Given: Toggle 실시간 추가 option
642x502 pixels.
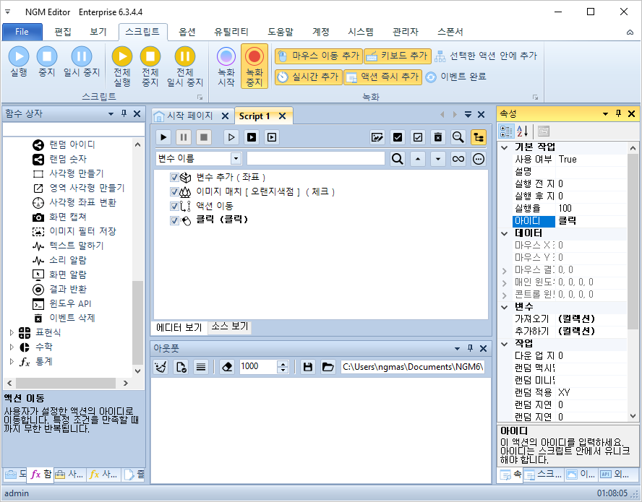Looking at the screenshot, I should pos(308,77).
